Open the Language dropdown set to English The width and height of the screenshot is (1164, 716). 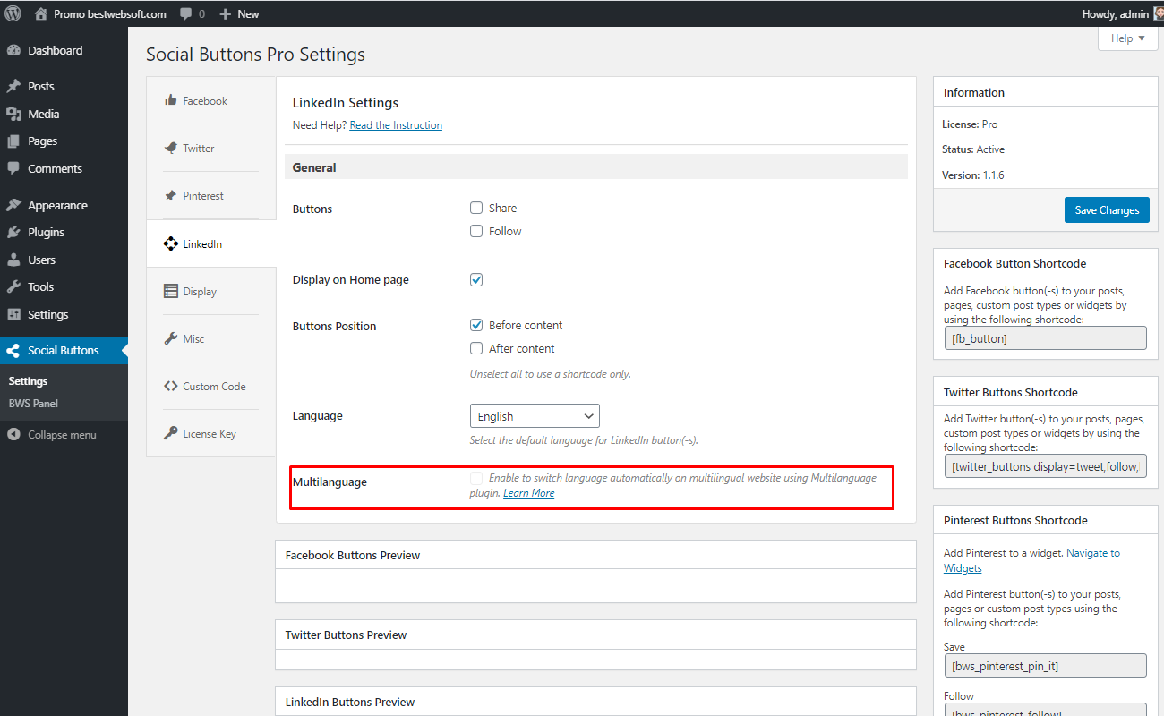pos(535,416)
